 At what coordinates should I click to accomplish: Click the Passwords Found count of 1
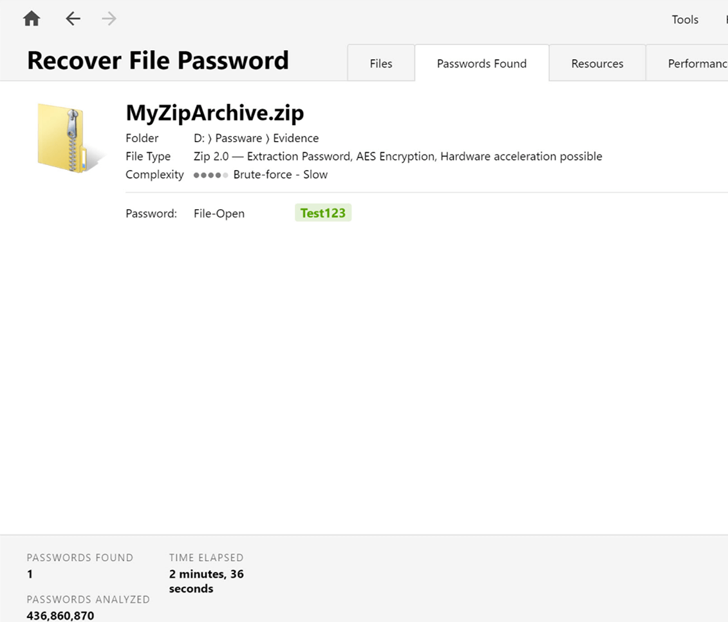coord(30,574)
